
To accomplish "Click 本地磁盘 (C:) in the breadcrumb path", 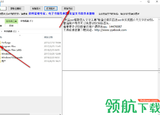I will [x=10, y=31].
